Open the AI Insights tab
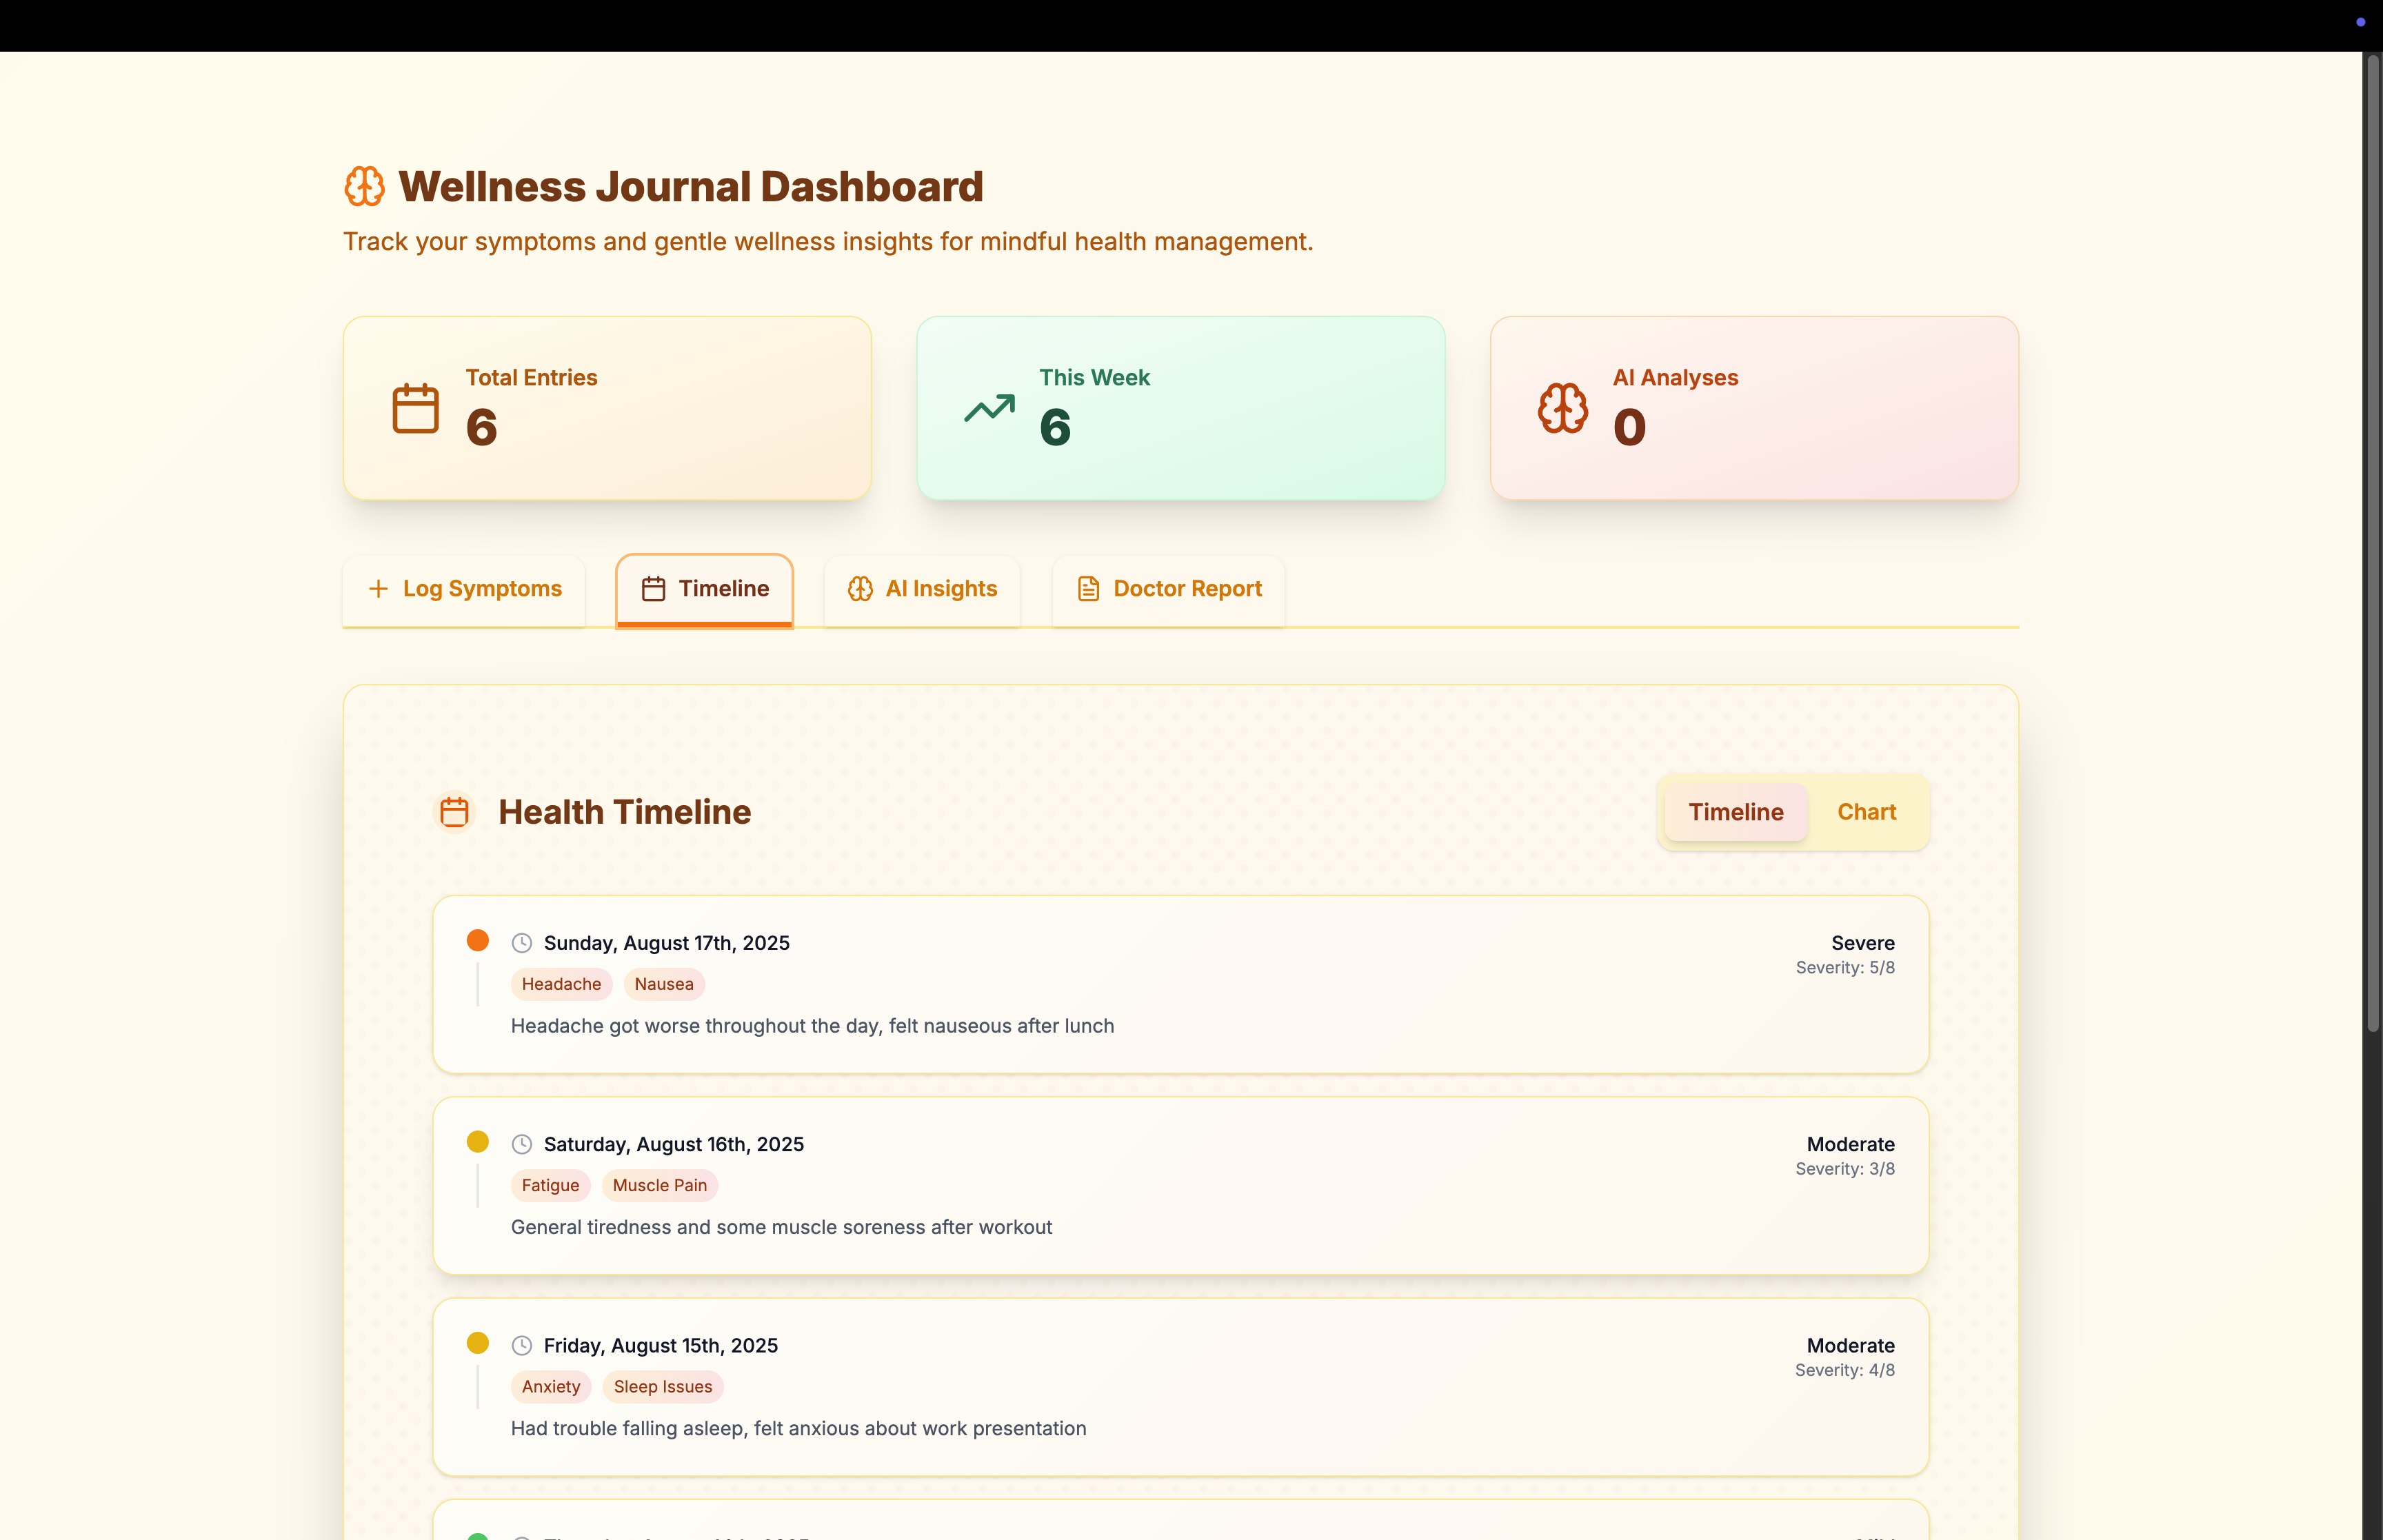The width and height of the screenshot is (2383, 1540). 922,589
